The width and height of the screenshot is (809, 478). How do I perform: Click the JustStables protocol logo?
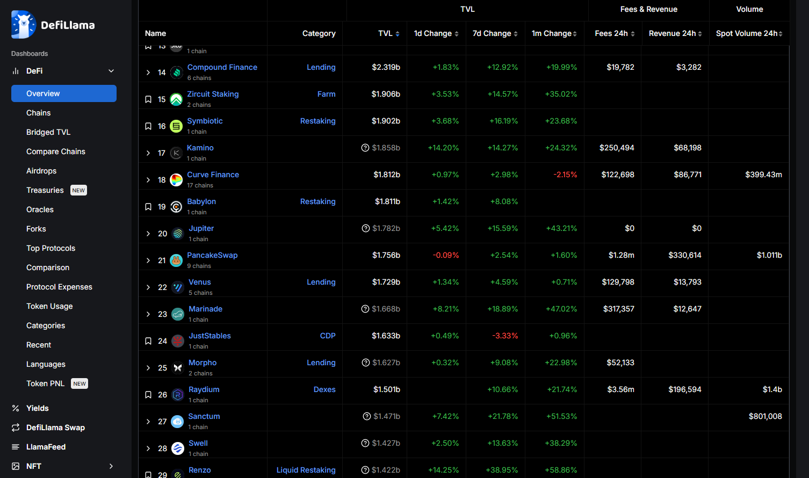[178, 341]
